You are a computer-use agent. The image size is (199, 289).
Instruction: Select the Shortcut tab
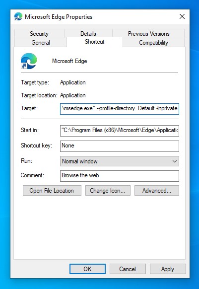(x=94, y=42)
